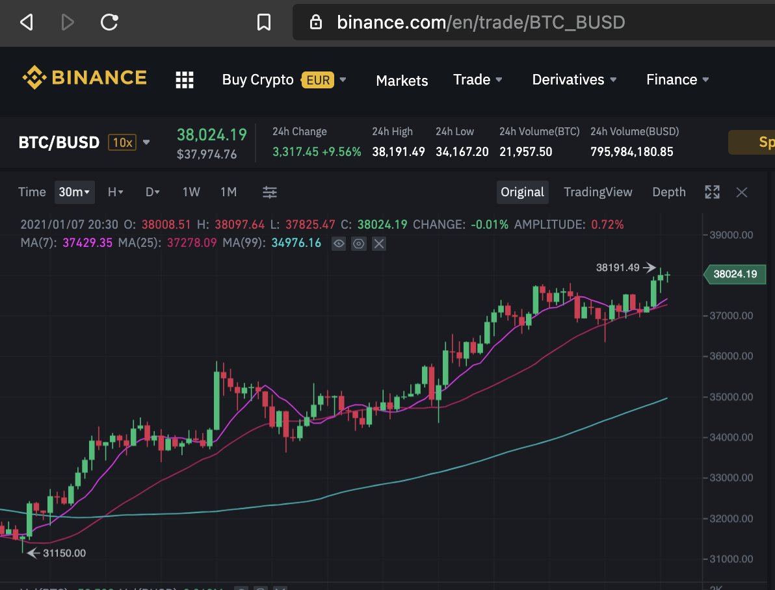
Task: Toggle MA lines visibility eye icon
Action: pyautogui.click(x=339, y=243)
